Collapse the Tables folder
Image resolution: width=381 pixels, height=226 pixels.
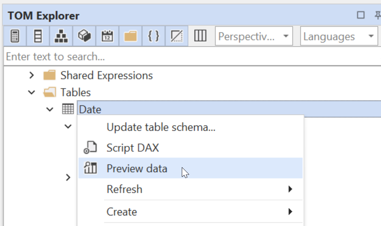[32, 93]
